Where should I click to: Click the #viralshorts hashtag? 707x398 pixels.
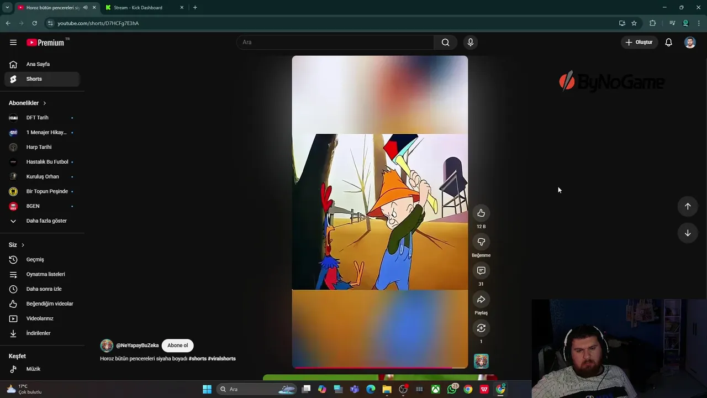tap(221, 359)
